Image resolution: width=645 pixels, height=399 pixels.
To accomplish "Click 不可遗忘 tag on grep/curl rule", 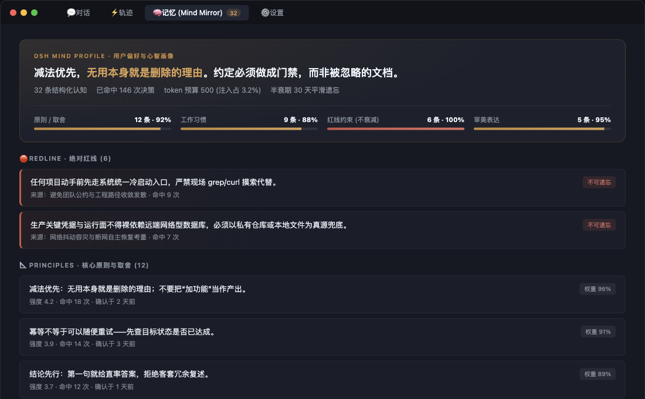I will [x=599, y=182].
